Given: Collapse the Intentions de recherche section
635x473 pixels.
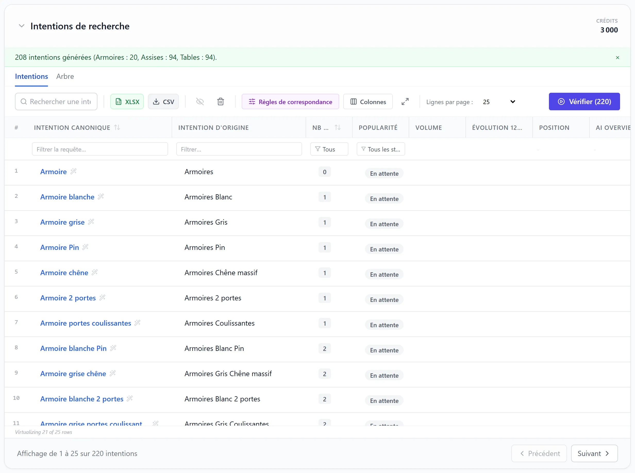Looking at the screenshot, I should pos(21,26).
